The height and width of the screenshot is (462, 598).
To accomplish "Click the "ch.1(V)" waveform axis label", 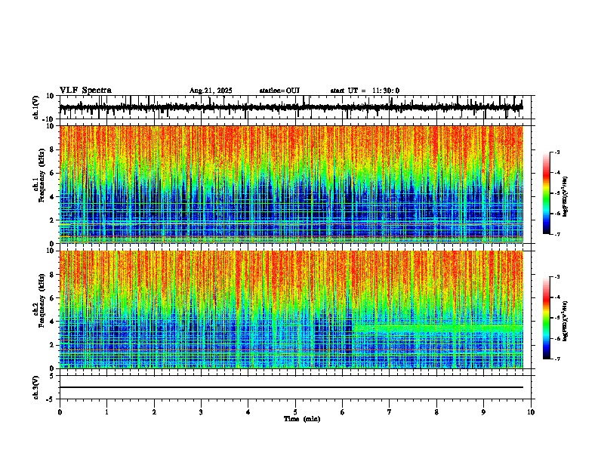I will click(x=36, y=107).
